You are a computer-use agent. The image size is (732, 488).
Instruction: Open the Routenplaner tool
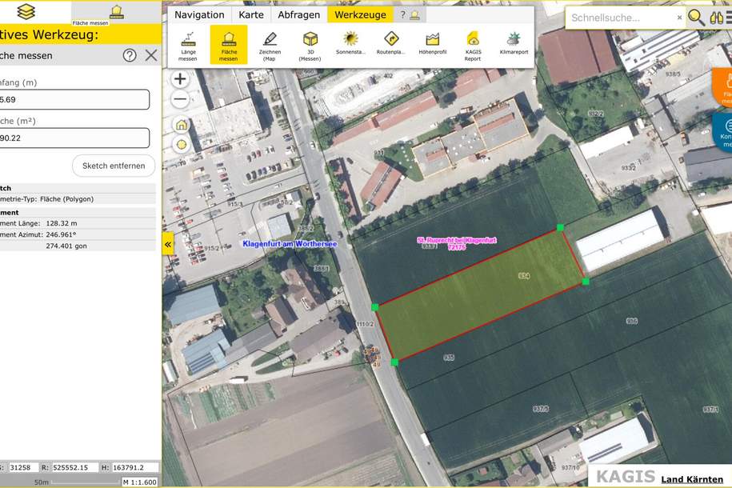click(391, 46)
